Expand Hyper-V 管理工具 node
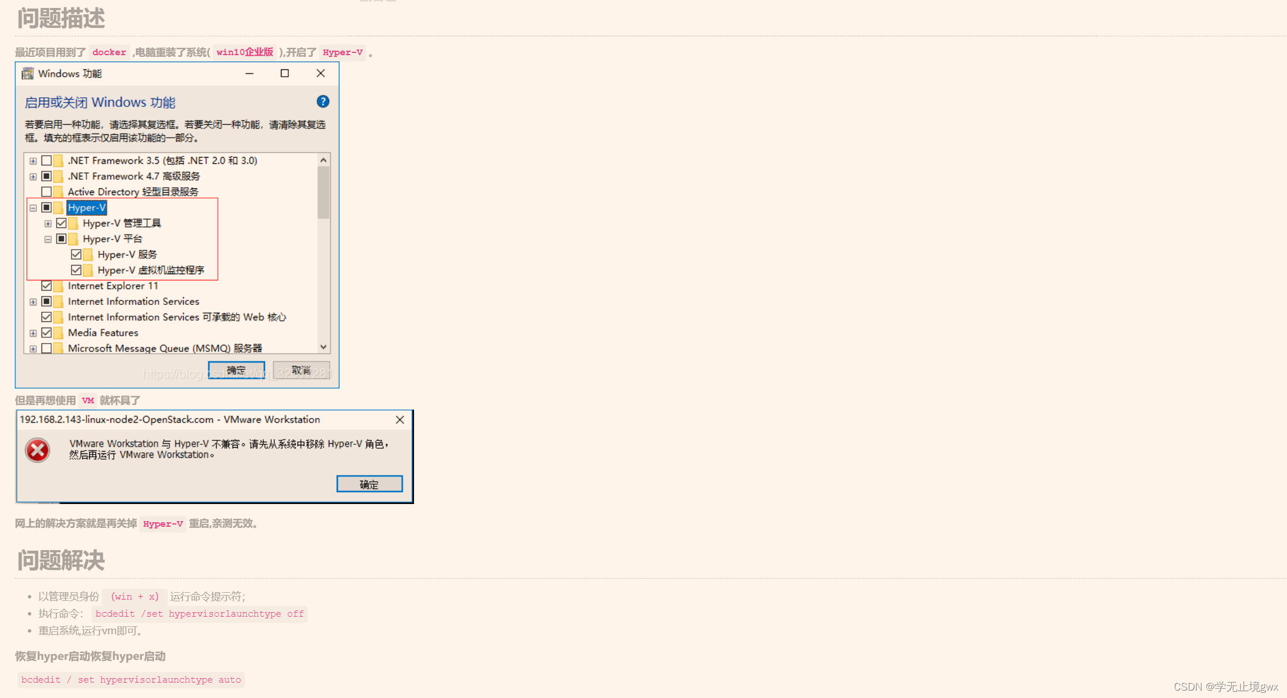This screenshot has width=1287, height=698. click(48, 224)
